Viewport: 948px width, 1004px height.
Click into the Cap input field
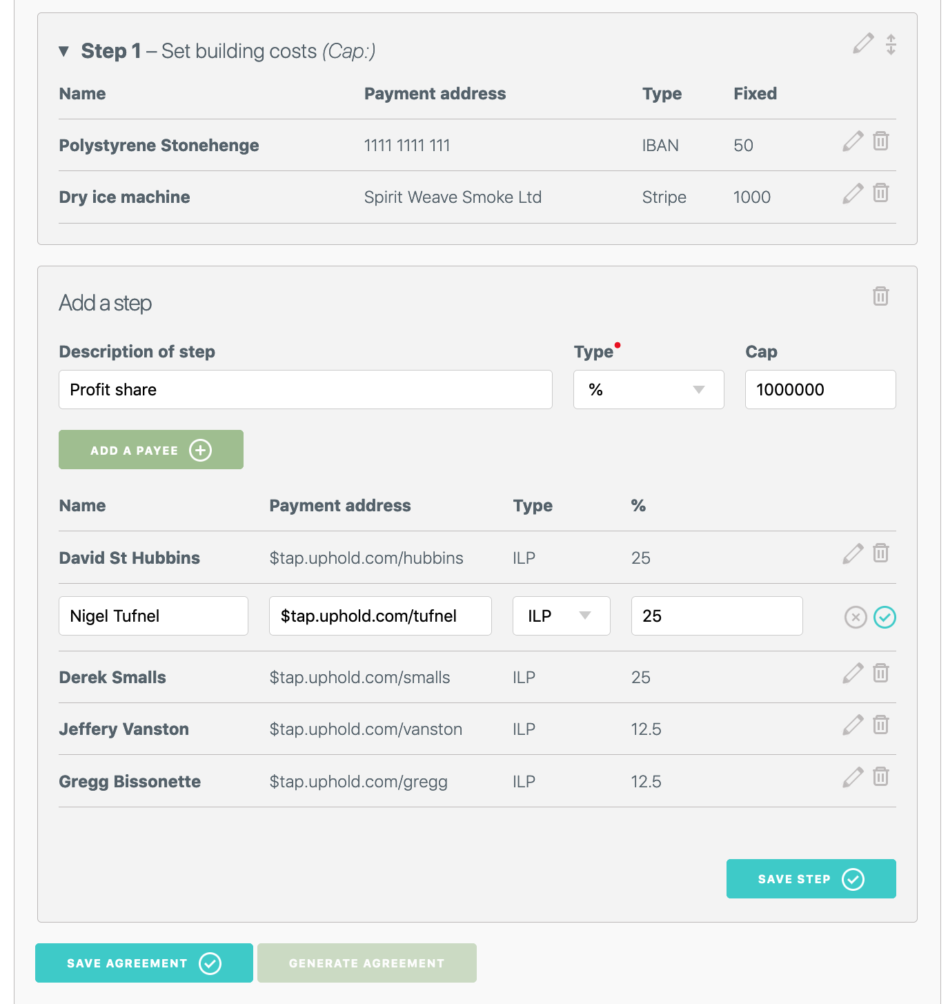point(820,390)
